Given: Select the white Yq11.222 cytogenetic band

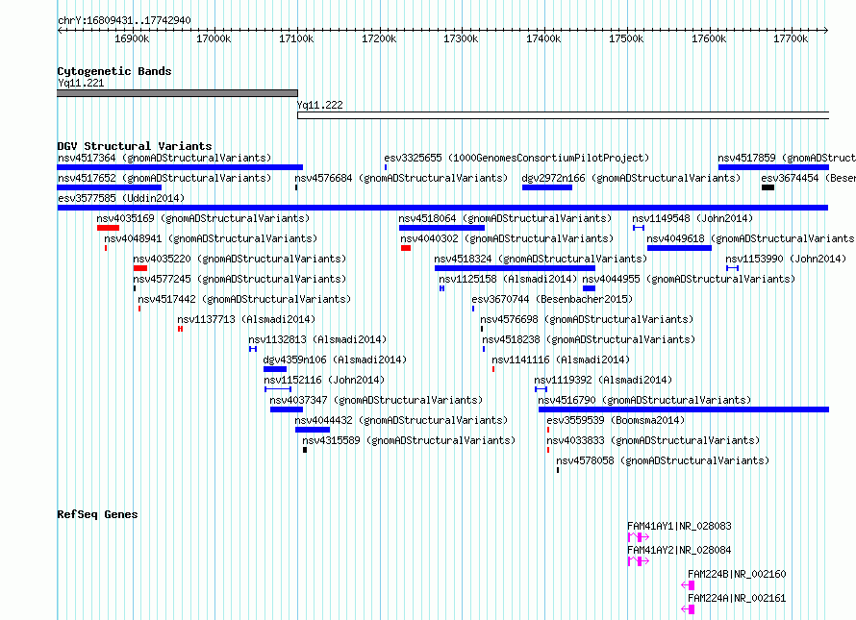Looking at the screenshot, I should coord(564,115).
